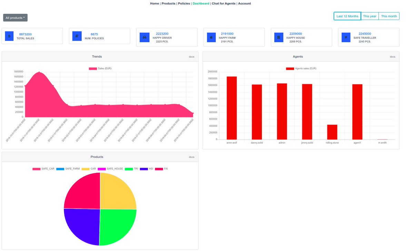414x251 pixels.
Task: Click the airplane icon on Safe Traveller card
Action: click(x=346, y=37)
